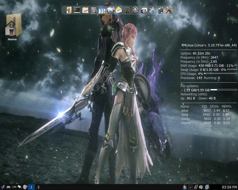Screen dimensions: 238x190
Task: Click the CPU% column header
Action: tap(214, 107)
